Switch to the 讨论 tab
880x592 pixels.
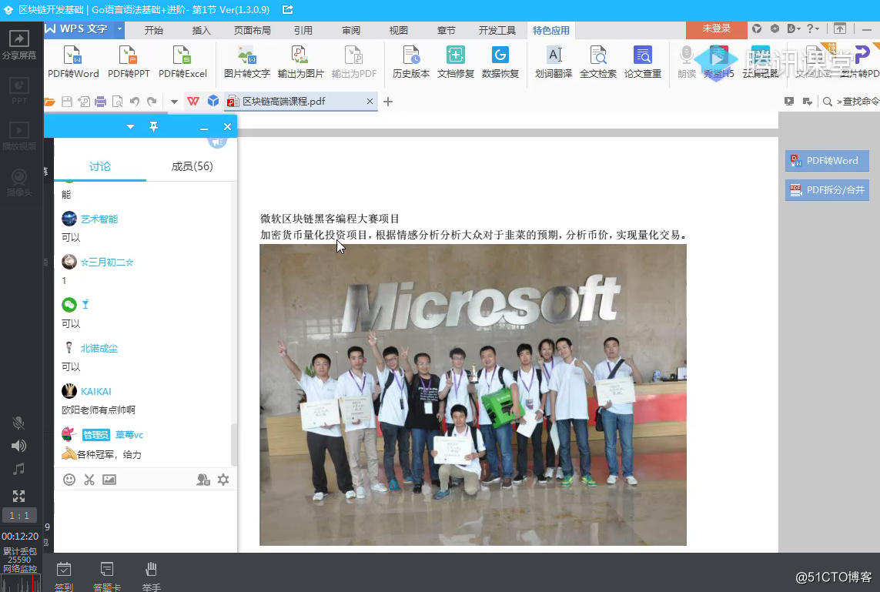tap(100, 166)
